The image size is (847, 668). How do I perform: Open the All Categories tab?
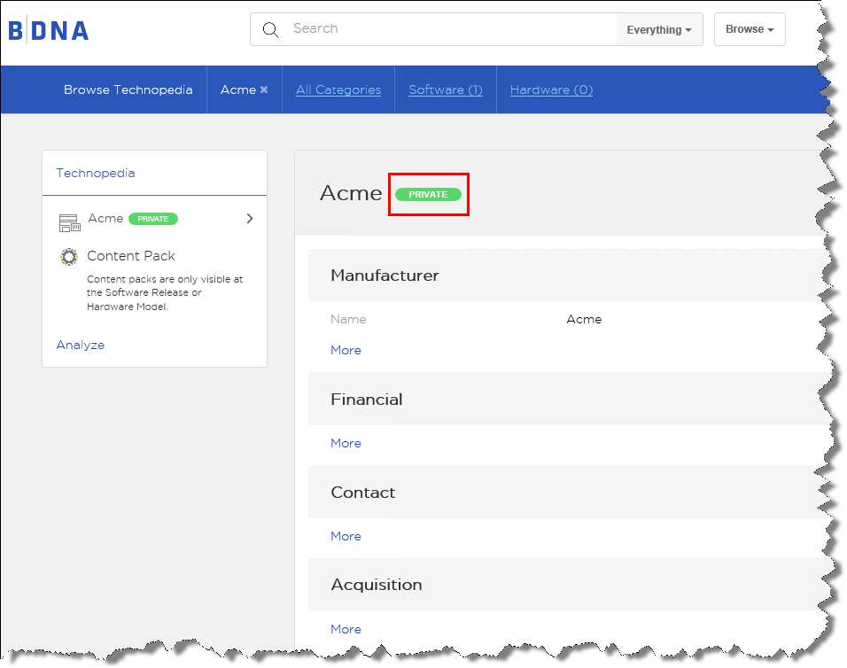[338, 89]
